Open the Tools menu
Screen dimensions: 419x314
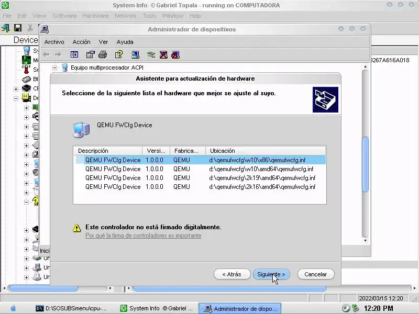point(149,16)
